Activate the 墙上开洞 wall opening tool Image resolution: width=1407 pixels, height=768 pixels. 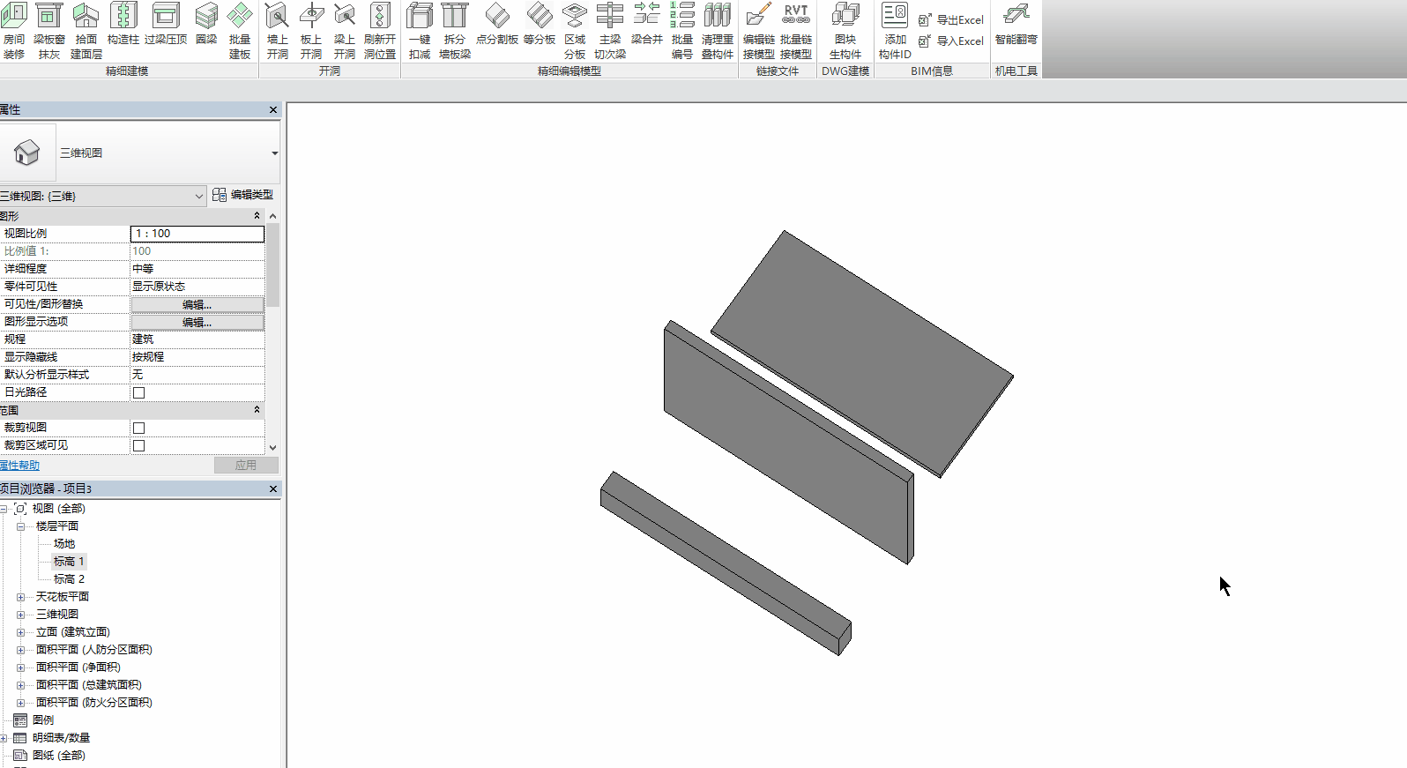[x=277, y=31]
